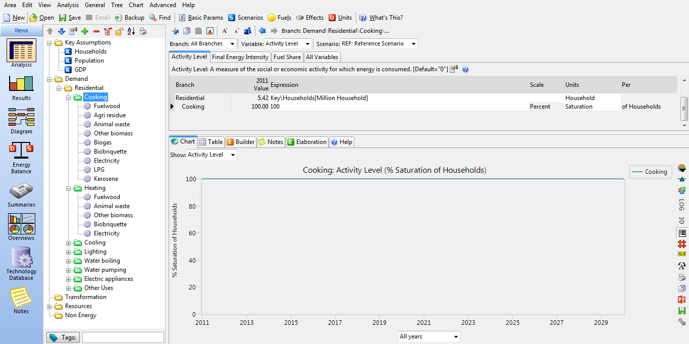
Task: Expand the Lighting branch
Action: pyautogui.click(x=69, y=252)
